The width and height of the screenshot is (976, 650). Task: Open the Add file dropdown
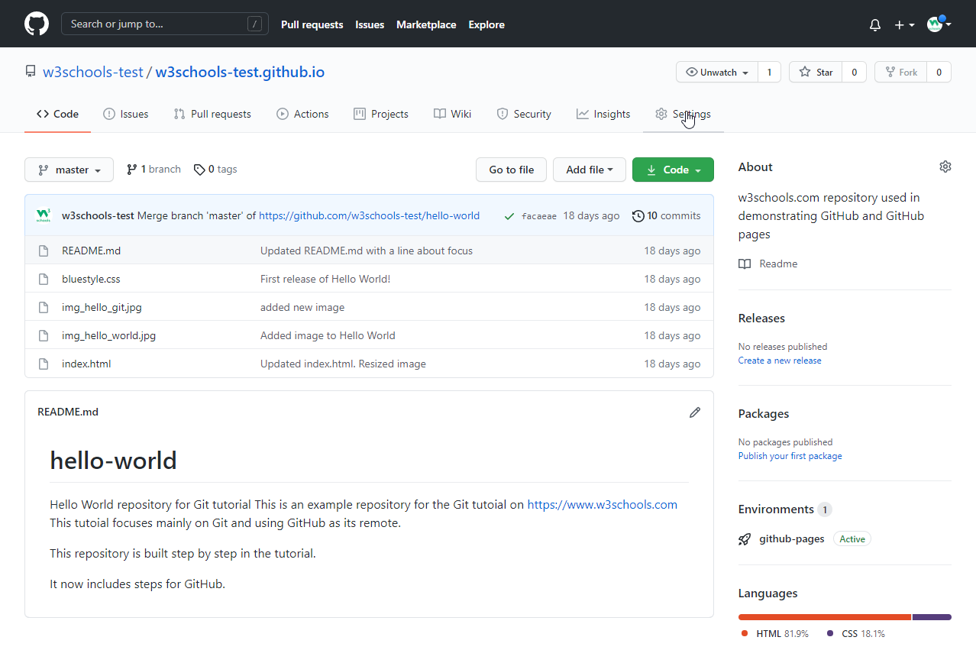[590, 170]
